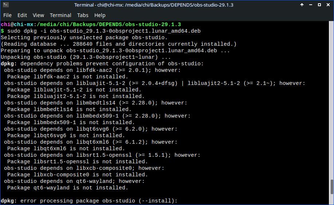Click 'dpkg: error processing package obs-studio' line
This screenshot has height=205, width=334.
[89, 201]
